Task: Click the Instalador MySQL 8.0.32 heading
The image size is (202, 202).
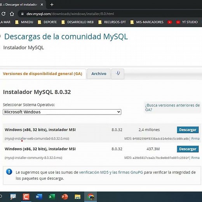Action: [x=37, y=92]
